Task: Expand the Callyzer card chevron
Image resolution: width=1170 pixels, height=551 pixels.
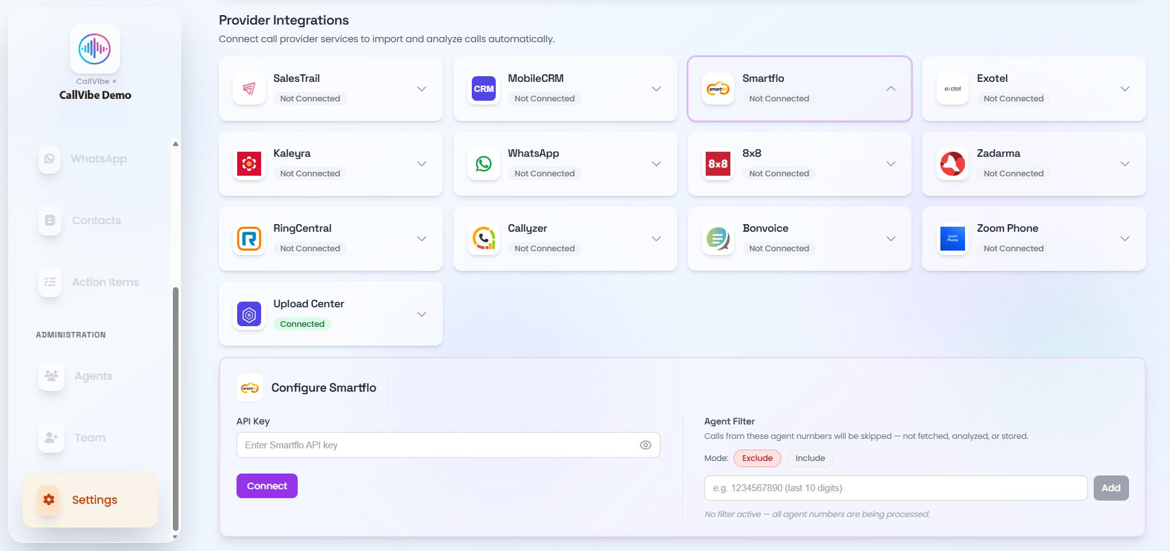Action: 657,239
